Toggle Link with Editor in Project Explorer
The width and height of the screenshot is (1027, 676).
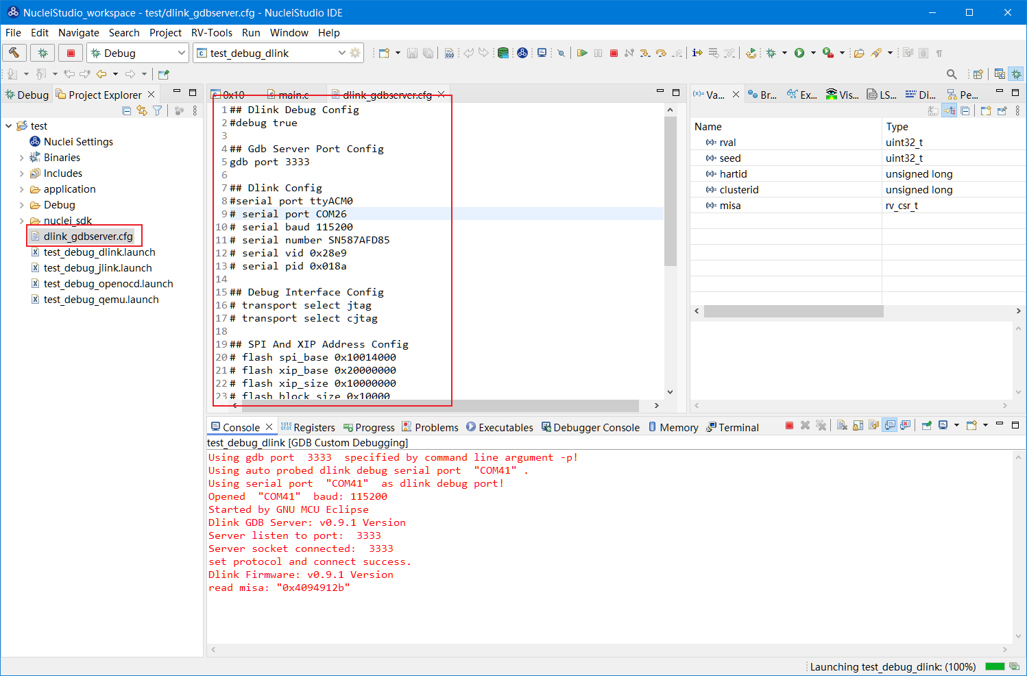click(x=142, y=110)
